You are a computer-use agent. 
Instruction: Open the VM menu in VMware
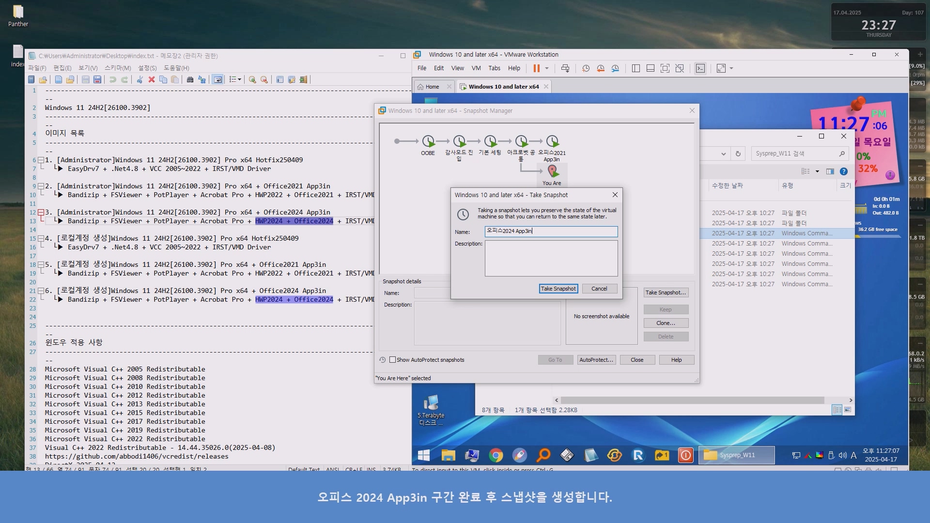click(x=476, y=68)
